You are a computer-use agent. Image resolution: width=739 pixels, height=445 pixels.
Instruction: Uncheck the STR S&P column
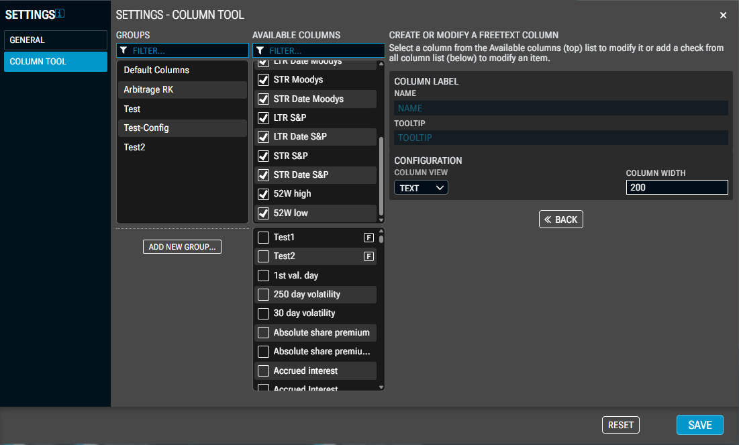(x=264, y=156)
